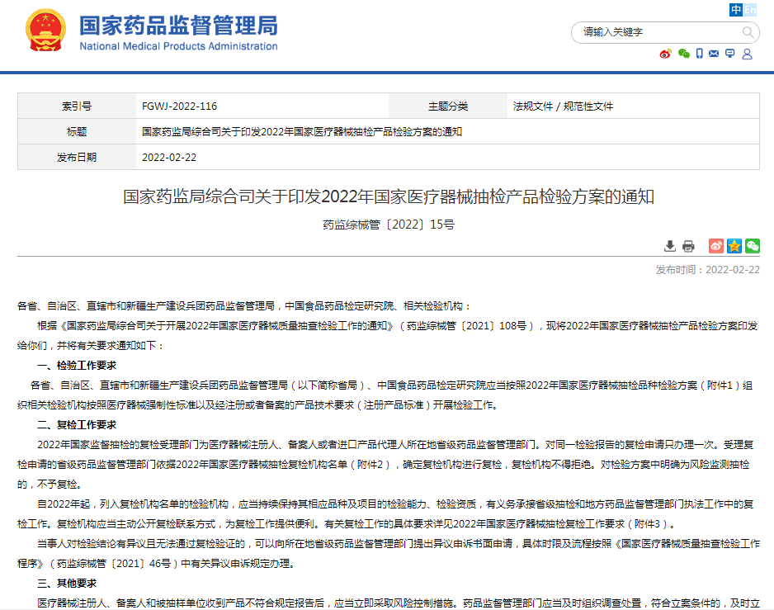Share article to QZone star button
This screenshot has width=774, height=610.
734,246
